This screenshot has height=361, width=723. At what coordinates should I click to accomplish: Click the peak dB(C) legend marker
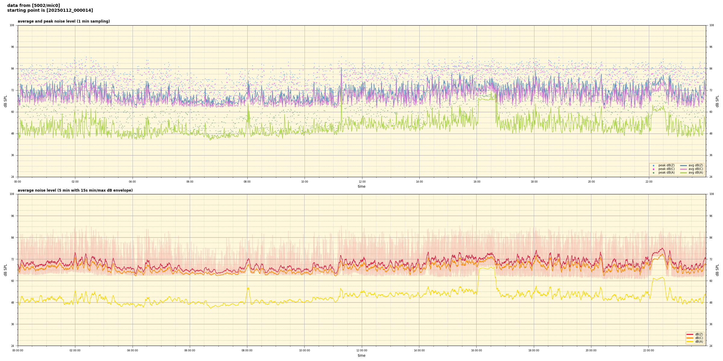coord(653,169)
